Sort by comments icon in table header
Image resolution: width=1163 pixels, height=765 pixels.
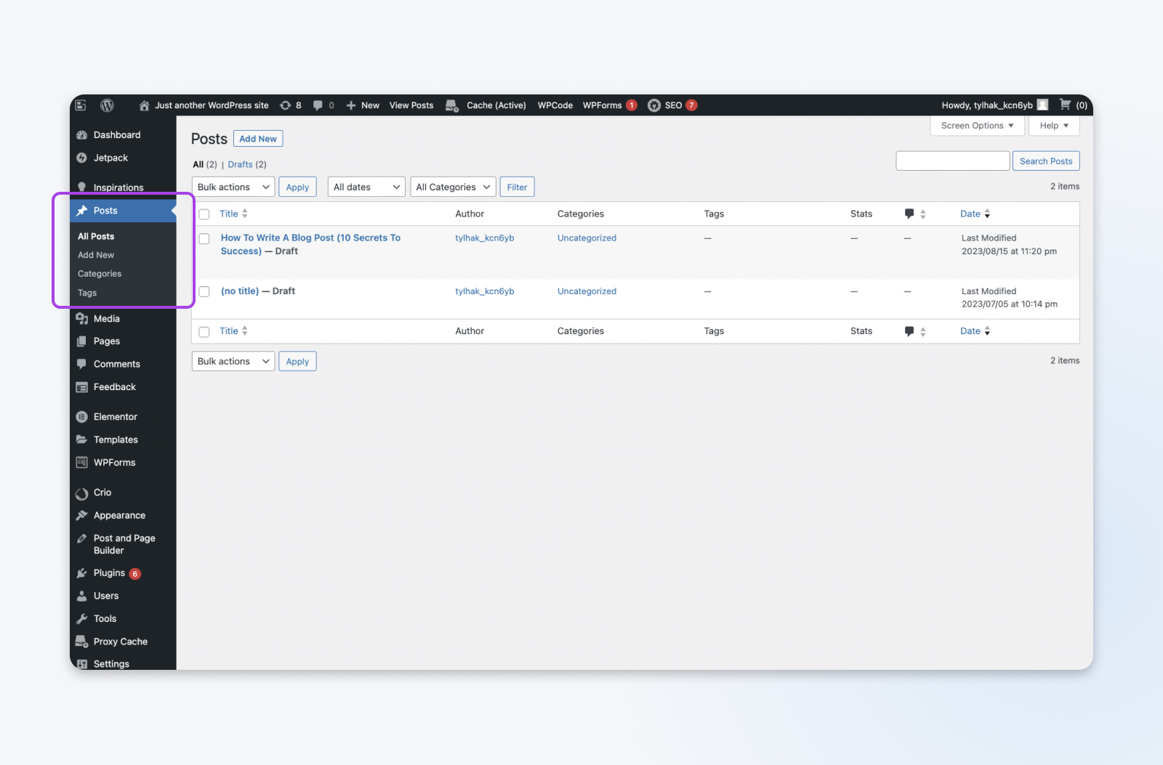(909, 214)
